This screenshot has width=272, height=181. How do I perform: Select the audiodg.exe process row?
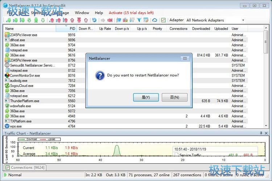[125, 80]
